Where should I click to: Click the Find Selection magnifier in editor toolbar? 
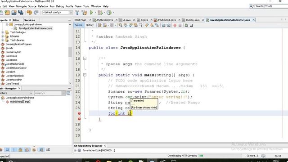(120, 25)
